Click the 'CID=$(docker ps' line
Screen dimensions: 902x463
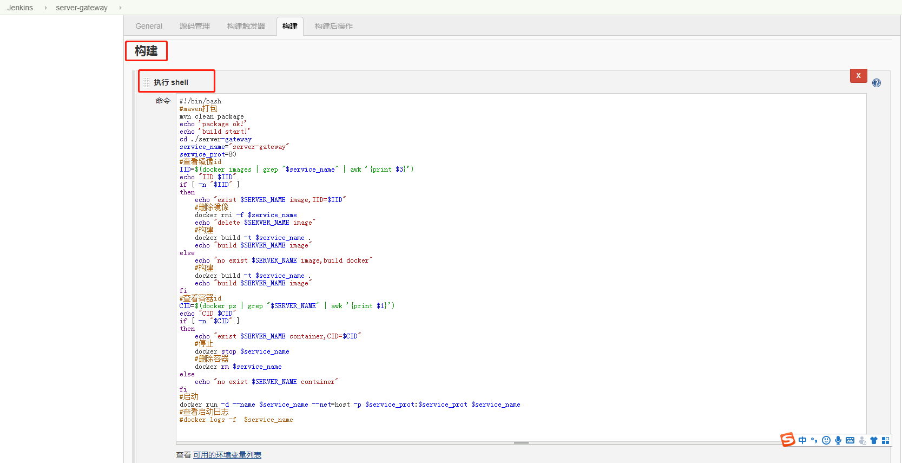(287, 306)
